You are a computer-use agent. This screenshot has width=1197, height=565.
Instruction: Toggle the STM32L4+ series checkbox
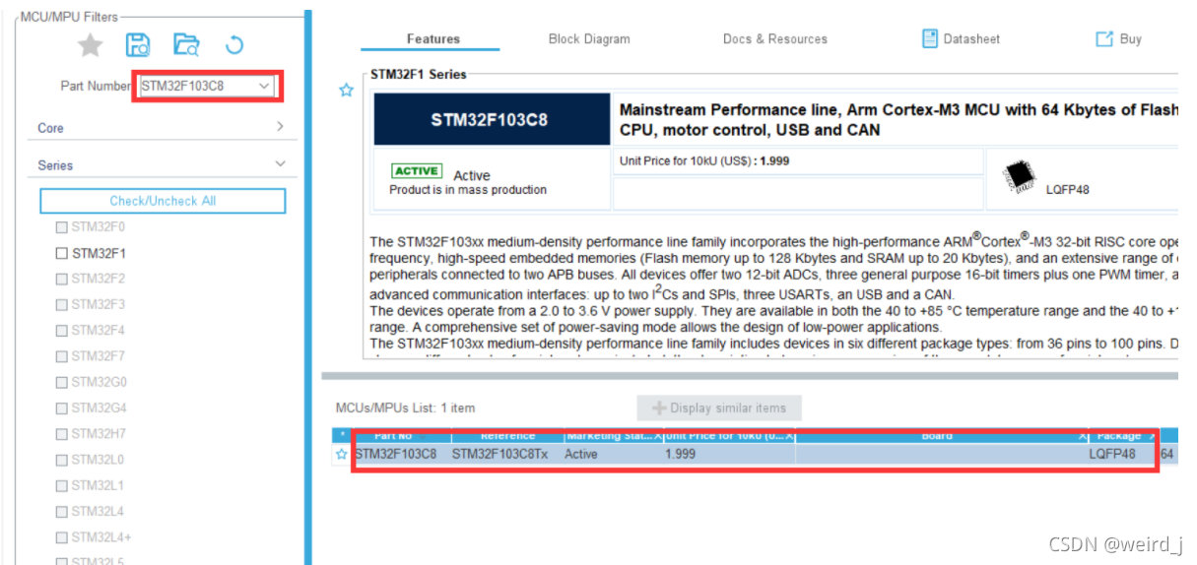coord(62,537)
